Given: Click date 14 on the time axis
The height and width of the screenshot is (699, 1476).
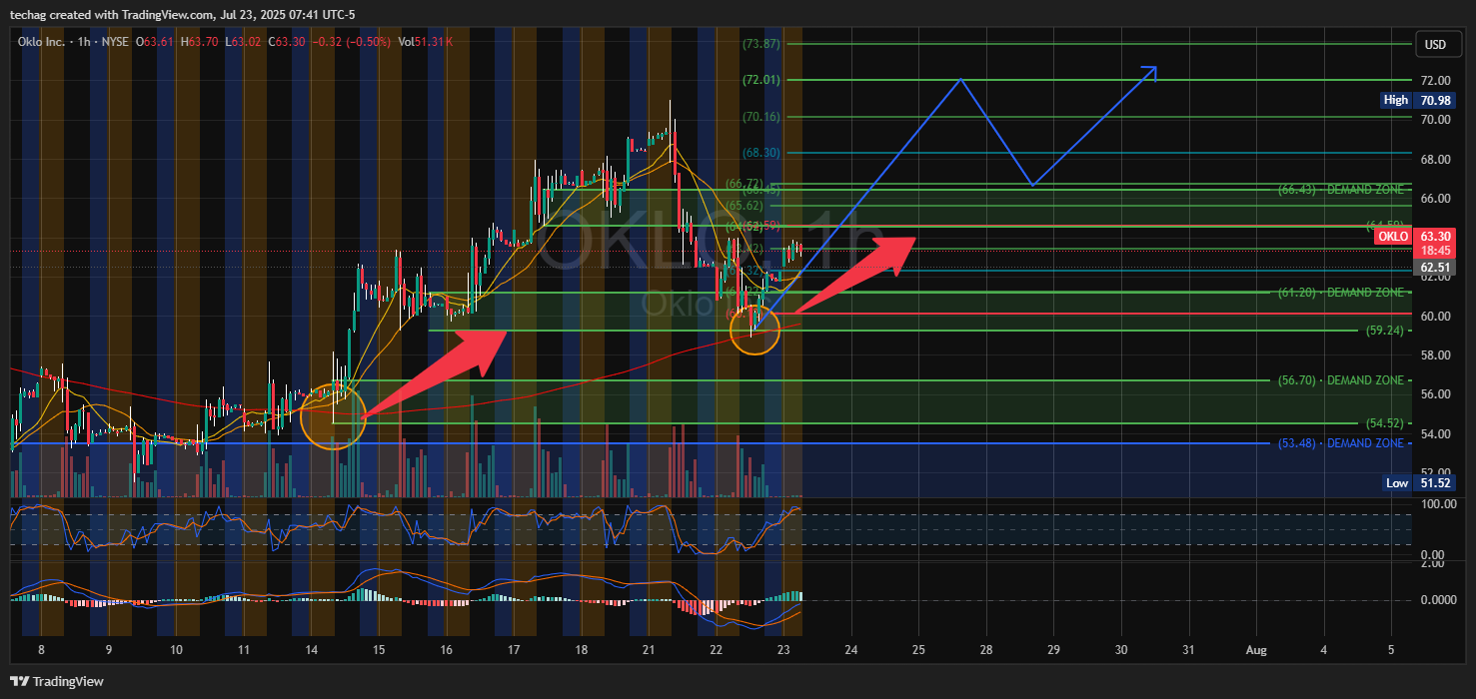Looking at the screenshot, I should (x=311, y=649).
